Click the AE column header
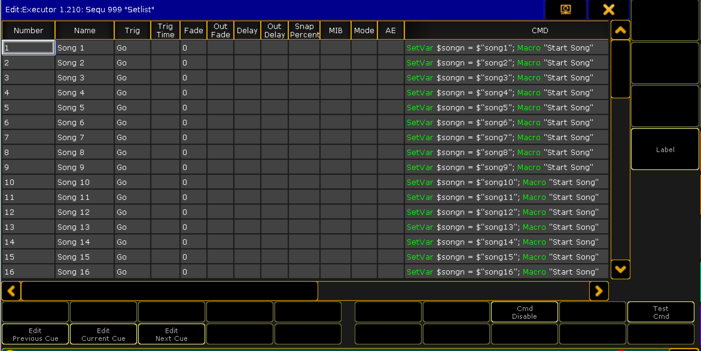 (391, 30)
